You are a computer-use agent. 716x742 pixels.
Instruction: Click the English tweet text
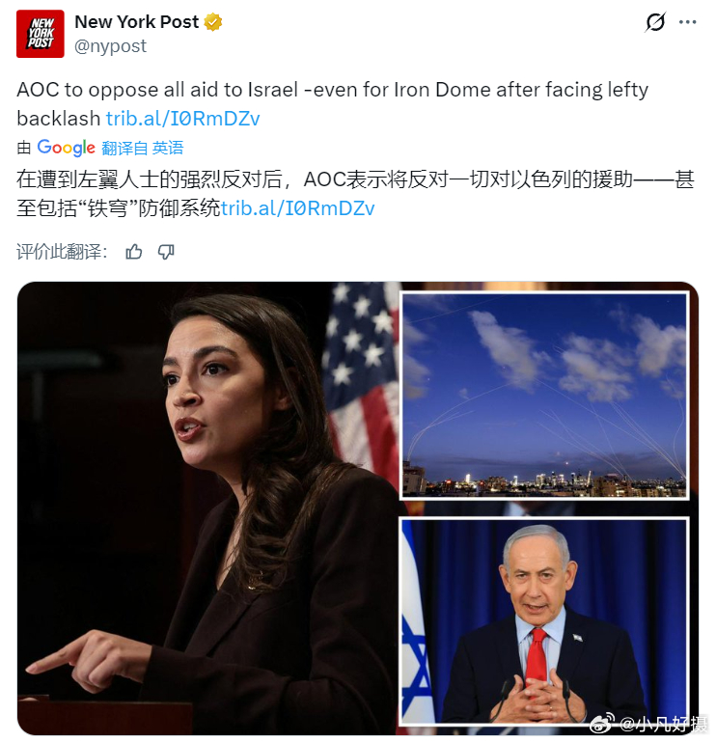coord(332,104)
